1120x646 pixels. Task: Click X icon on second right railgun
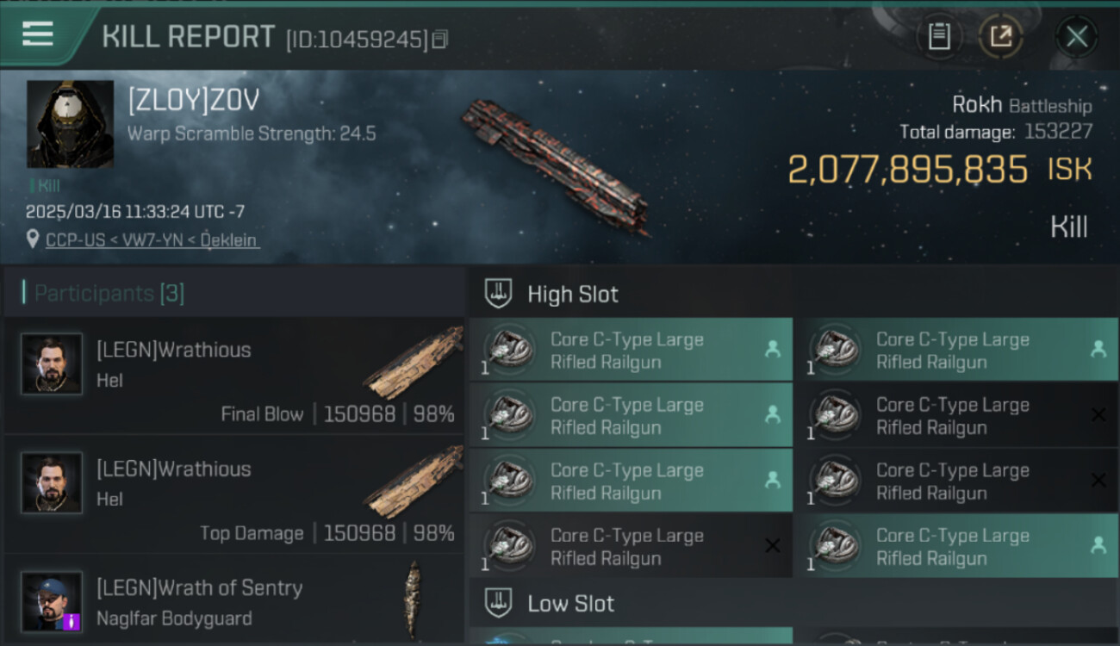click(1098, 414)
